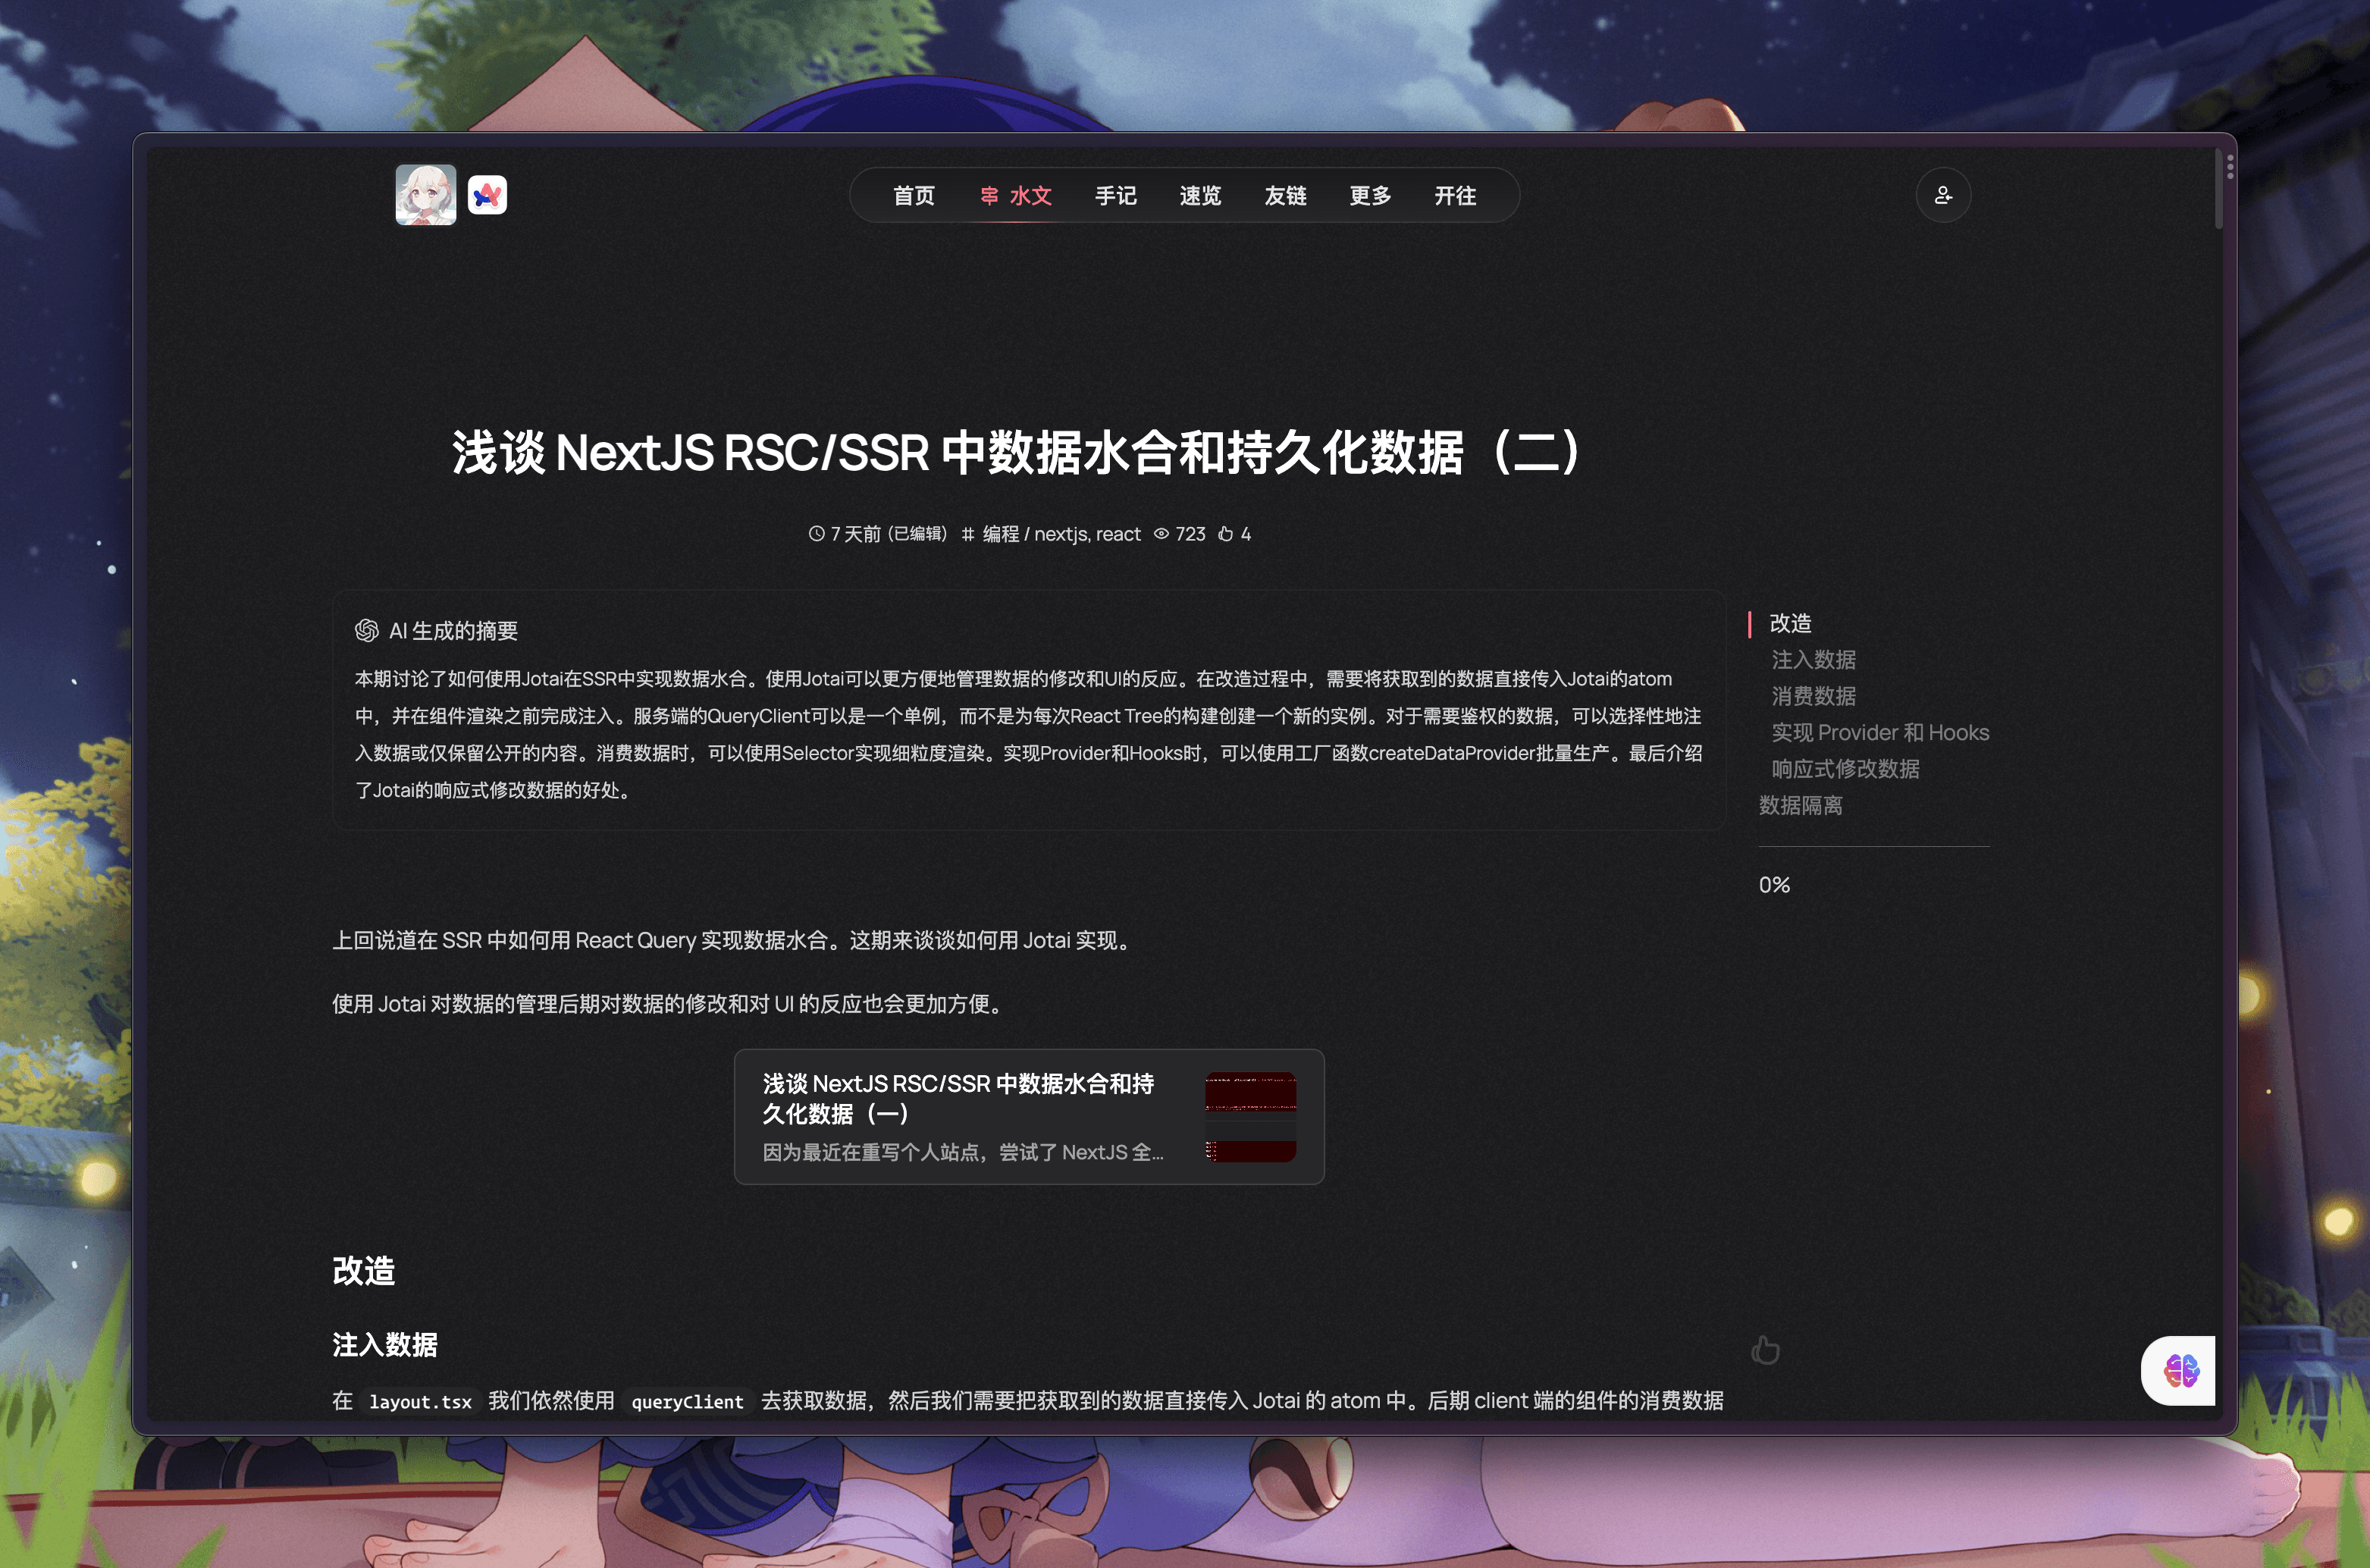
Task: Click the like-count thumbs icon near 4
Action: pyautogui.click(x=1226, y=534)
